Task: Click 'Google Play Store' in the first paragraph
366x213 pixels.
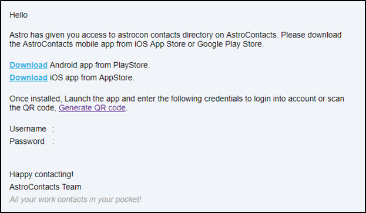Action: click(230, 44)
